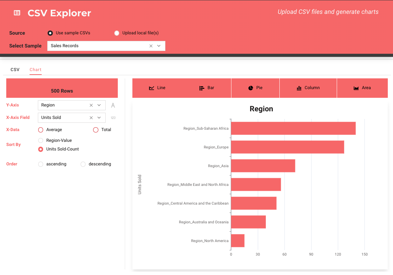The image size is (393, 275).
Task: Clear the Units Sold X-Axis field
Action: click(91, 118)
